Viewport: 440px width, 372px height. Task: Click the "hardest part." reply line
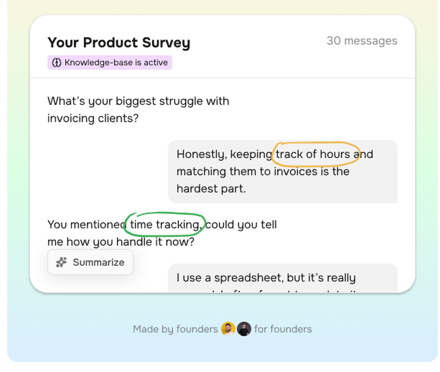[211, 188]
